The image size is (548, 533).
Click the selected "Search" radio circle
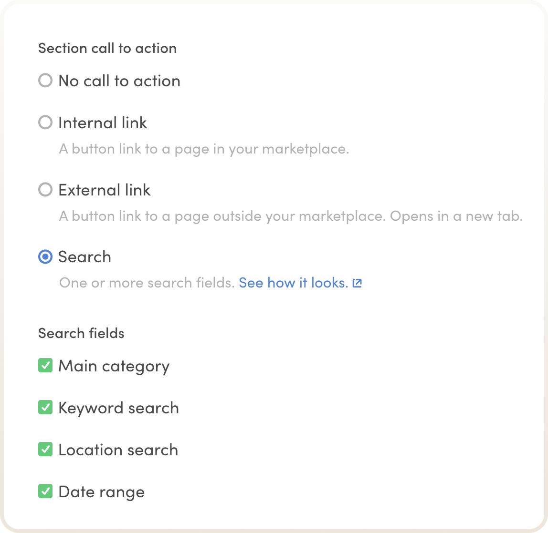point(45,257)
